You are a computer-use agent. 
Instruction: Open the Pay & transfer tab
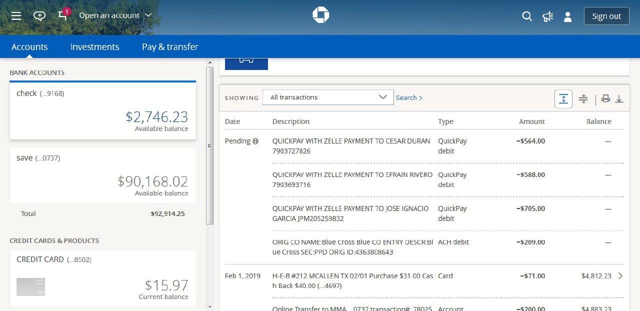[170, 46]
